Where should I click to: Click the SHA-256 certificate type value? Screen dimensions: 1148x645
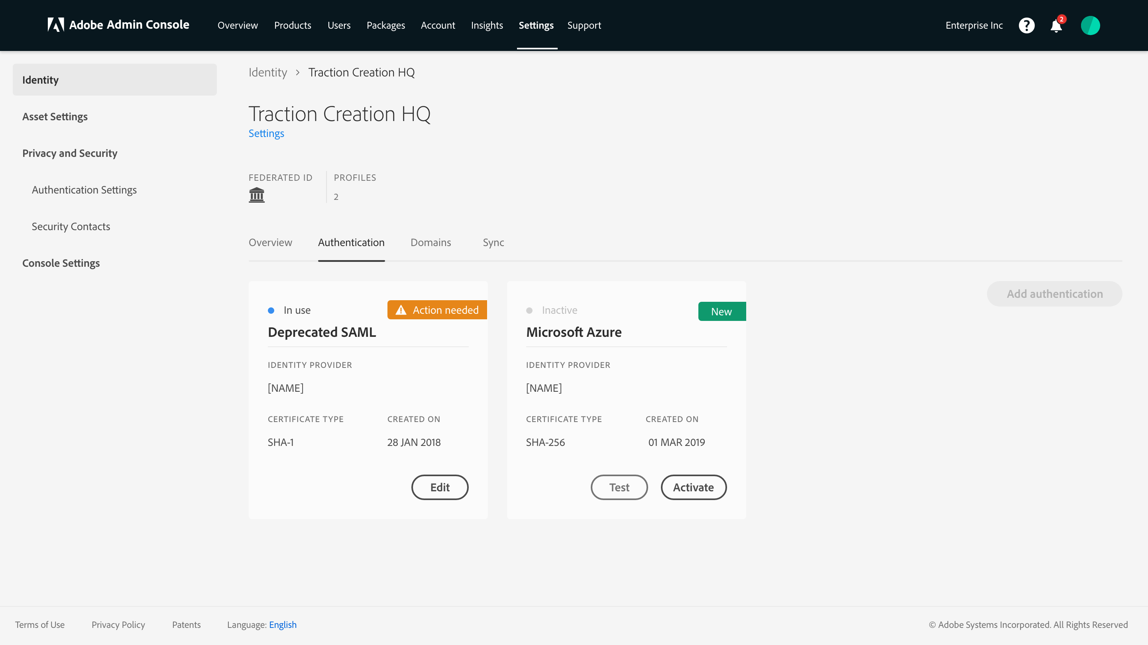tap(545, 442)
